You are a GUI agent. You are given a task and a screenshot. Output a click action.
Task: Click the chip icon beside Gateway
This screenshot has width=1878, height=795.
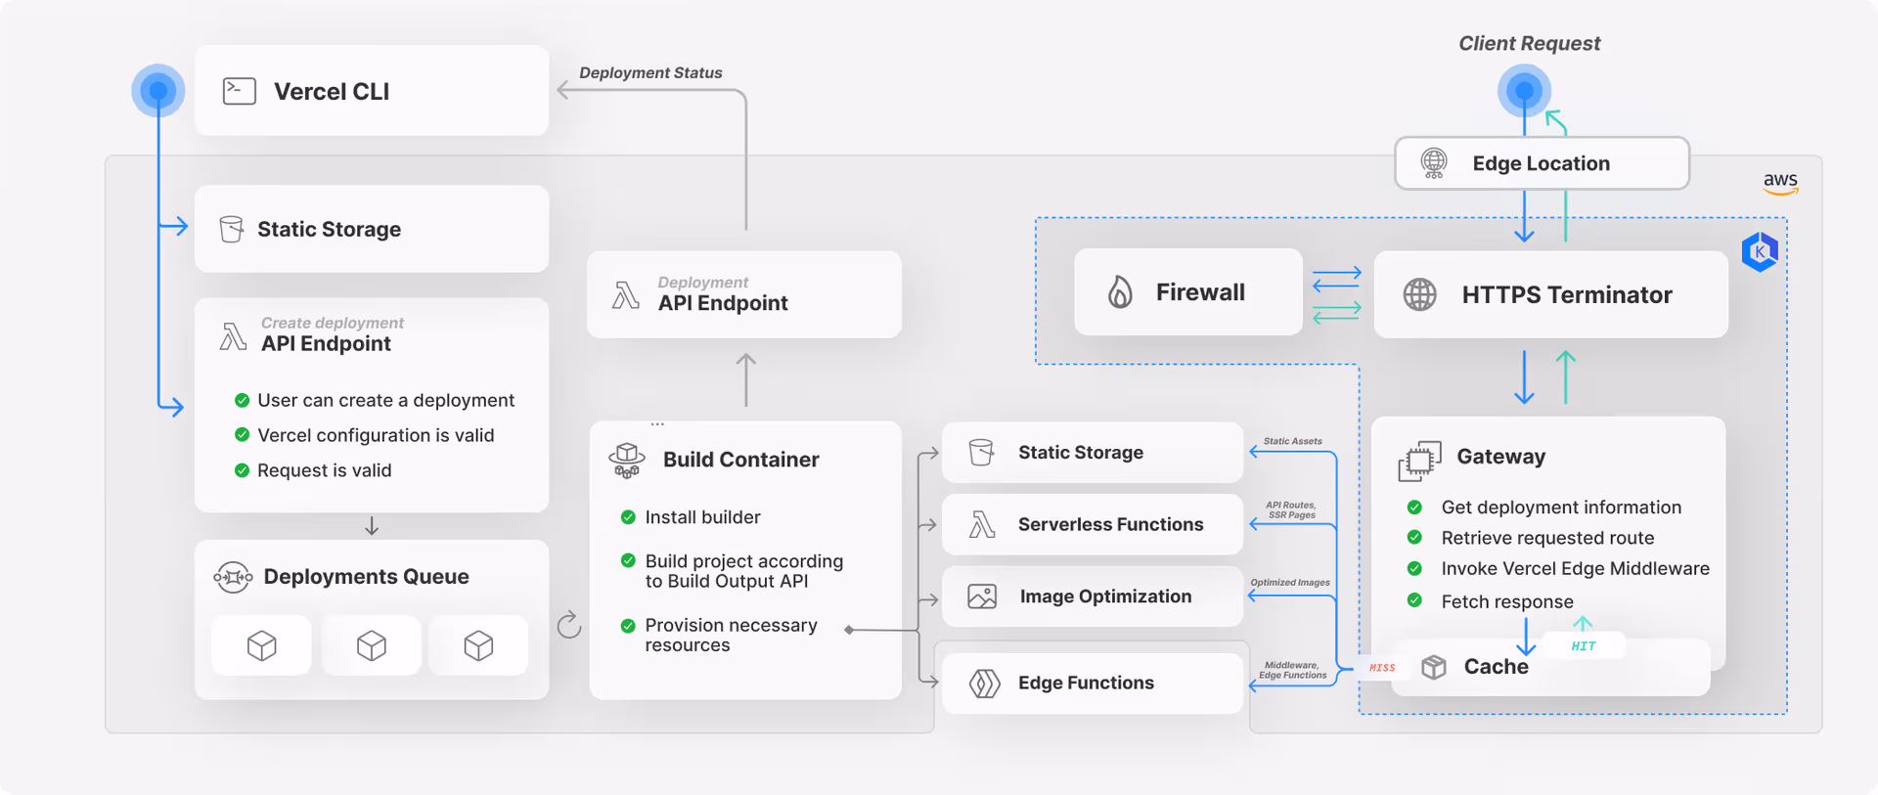pyautogui.click(x=1420, y=461)
